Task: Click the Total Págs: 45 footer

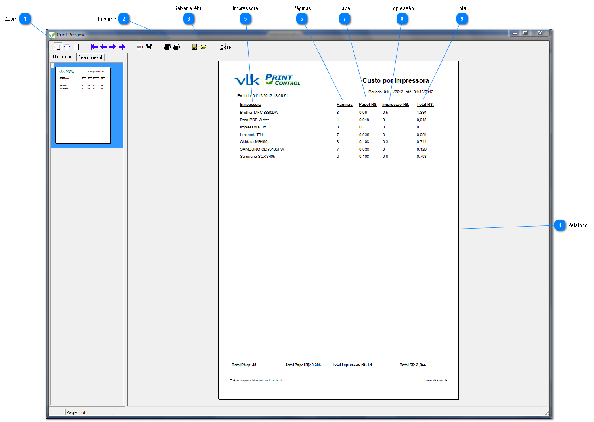Action: pyautogui.click(x=244, y=365)
